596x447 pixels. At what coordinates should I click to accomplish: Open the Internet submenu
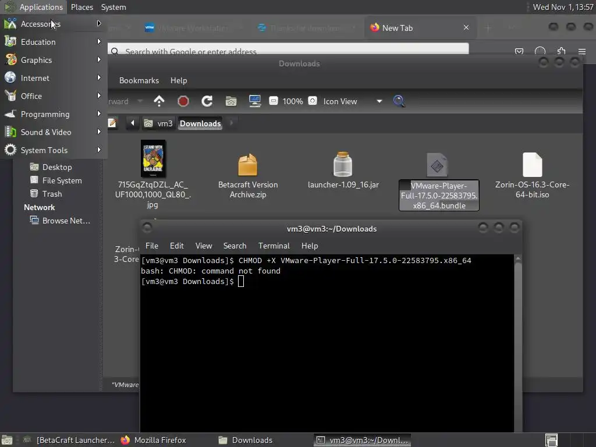point(53,78)
